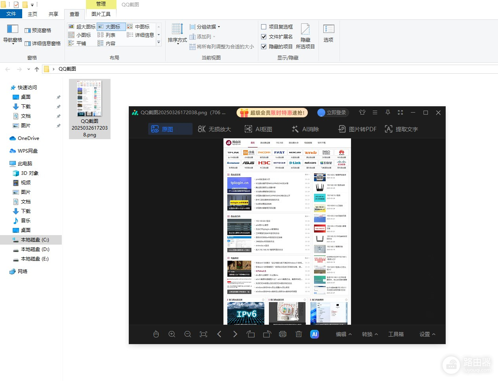Enable the 项目复选框 checkbox
This screenshot has width=498, height=381.
click(x=264, y=27)
